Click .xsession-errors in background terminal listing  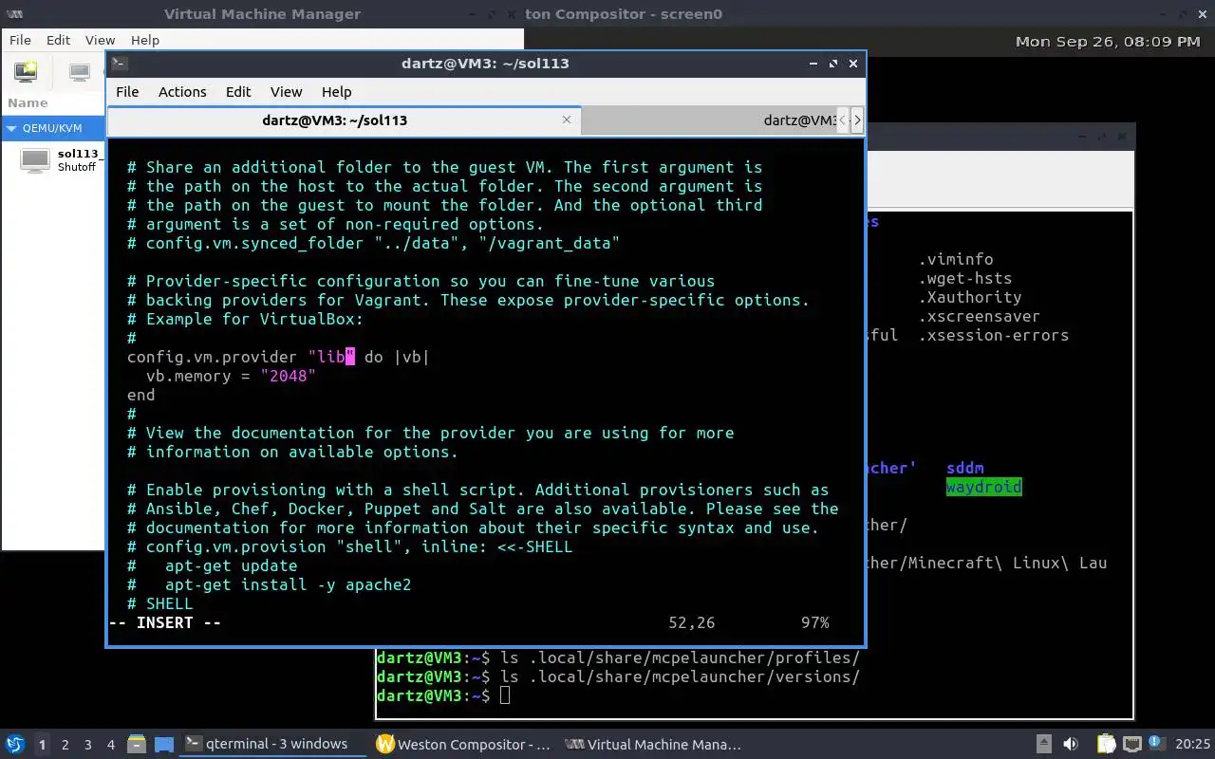993,335
